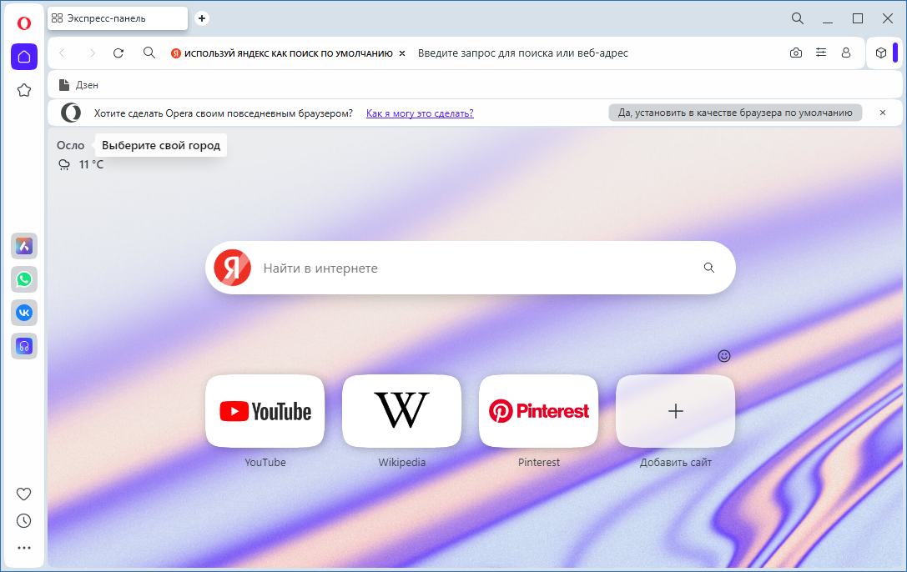
Task: Open browsing history clock icon
Action: (23, 520)
